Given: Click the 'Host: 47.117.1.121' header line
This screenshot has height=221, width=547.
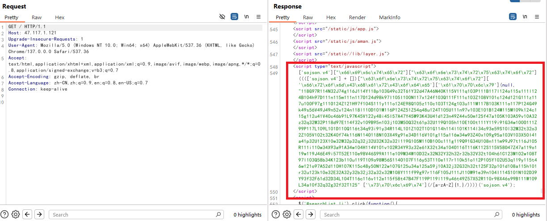Looking at the screenshot, I should click(x=32, y=33).
